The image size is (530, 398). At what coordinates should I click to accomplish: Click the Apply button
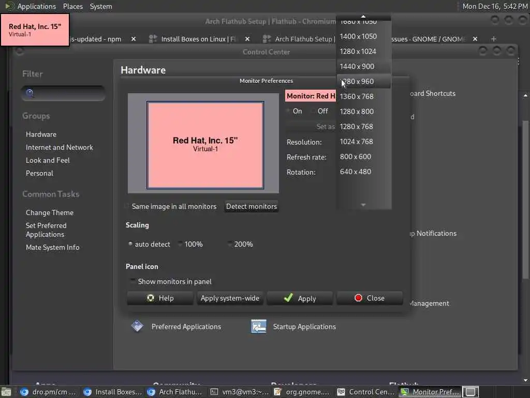pos(300,298)
